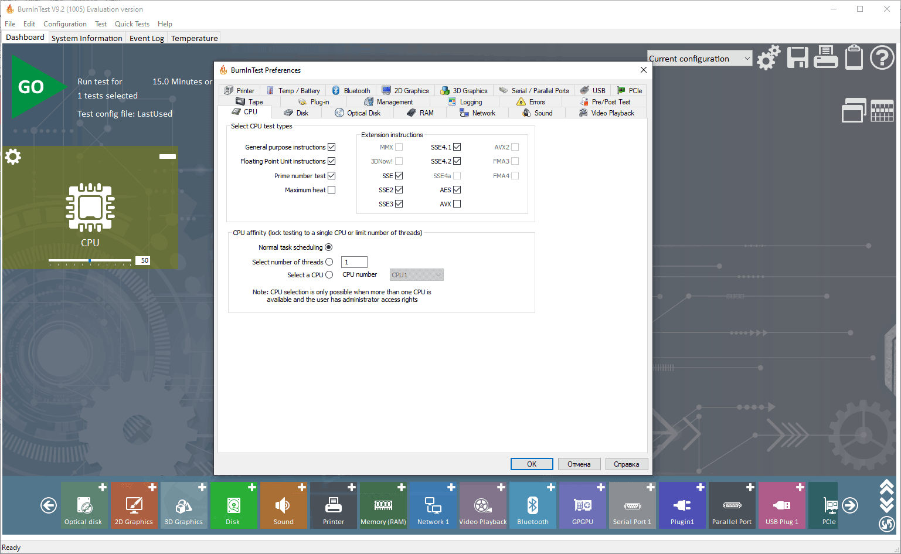
Task: Go to previous tiles with left arrow
Action: tap(49, 505)
